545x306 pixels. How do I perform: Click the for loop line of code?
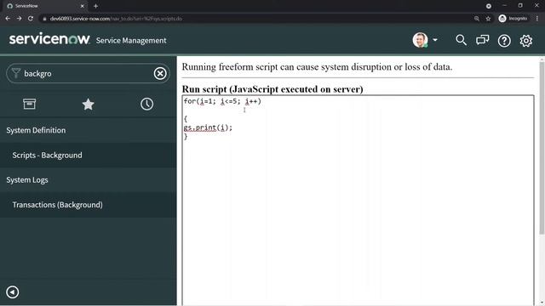tap(222, 101)
